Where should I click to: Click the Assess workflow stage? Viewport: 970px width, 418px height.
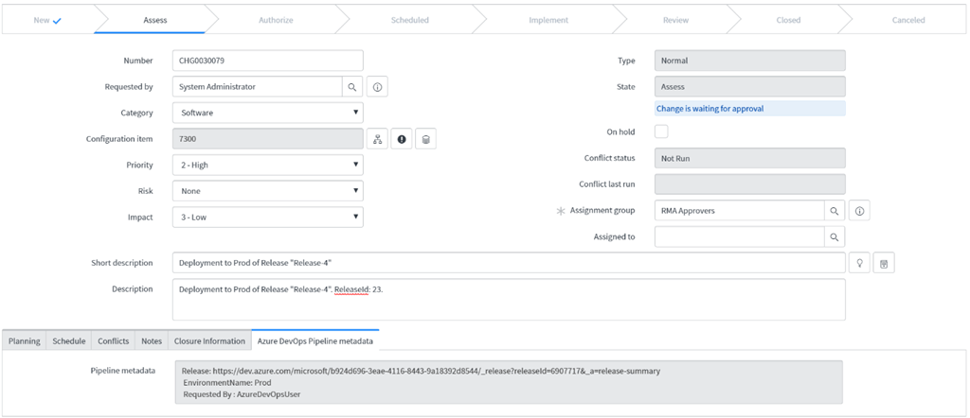155,20
